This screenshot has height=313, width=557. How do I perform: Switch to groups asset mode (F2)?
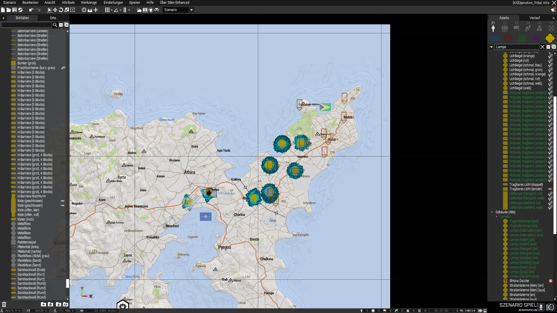tap(505, 28)
